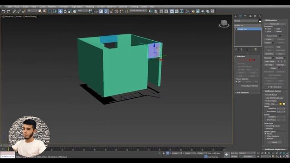Click the ViewCube in the viewport

pyautogui.click(x=224, y=24)
